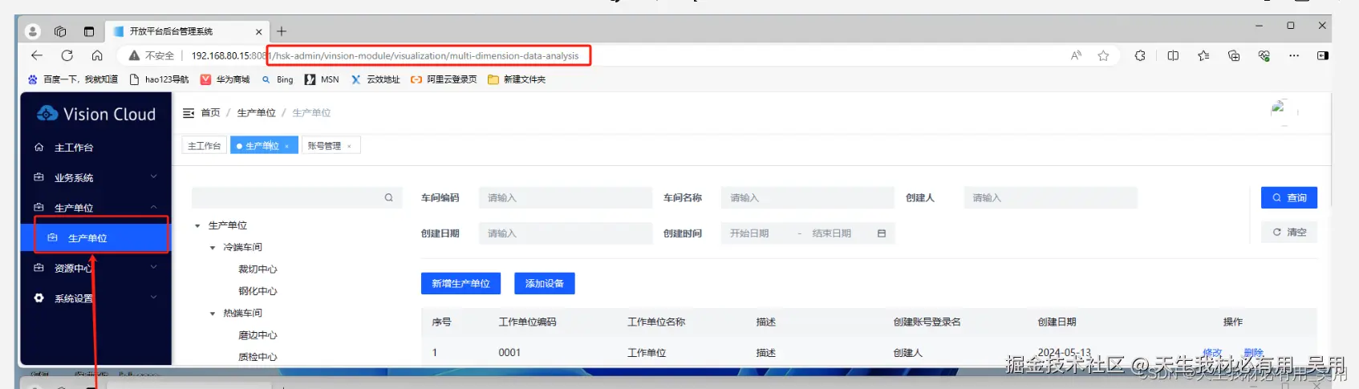The width and height of the screenshot is (1359, 389).
Task: Switch to the 主工作台 page tab
Action: (x=204, y=145)
